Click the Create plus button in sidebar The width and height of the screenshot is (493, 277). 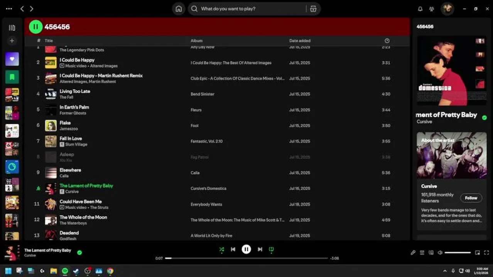click(12, 41)
